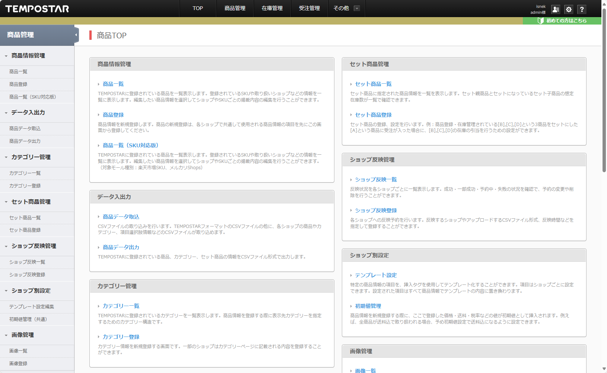Collapse the カテゴリー管理 sidebar section
This screenshot has height=373, width=607.
coord(5,157)
